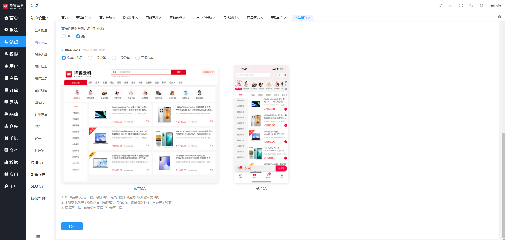Select the 一级分类 radio option
The width and height of the screenshot is (505, 240).
tap(90, 58)
